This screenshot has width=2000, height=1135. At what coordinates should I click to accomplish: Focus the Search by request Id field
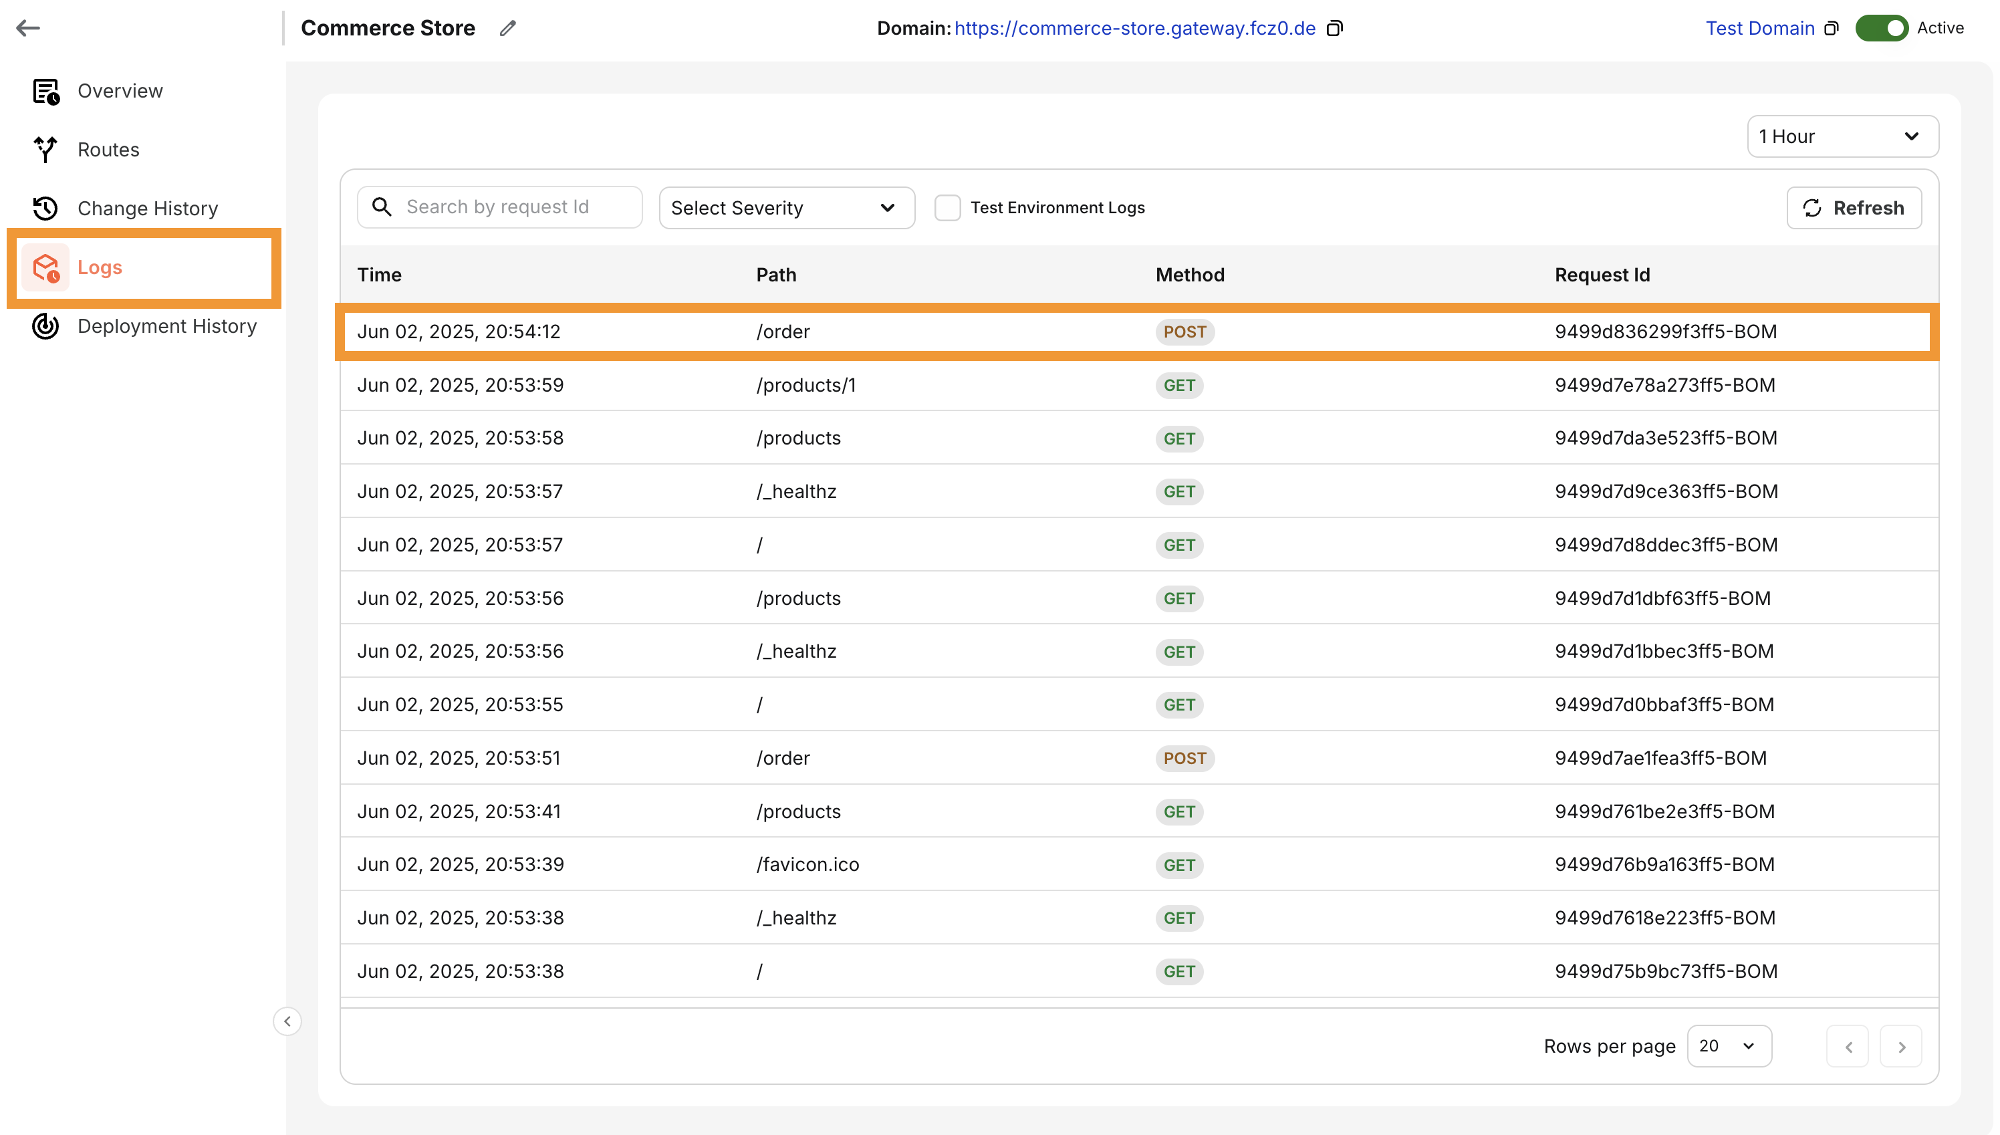pos(499,207)
